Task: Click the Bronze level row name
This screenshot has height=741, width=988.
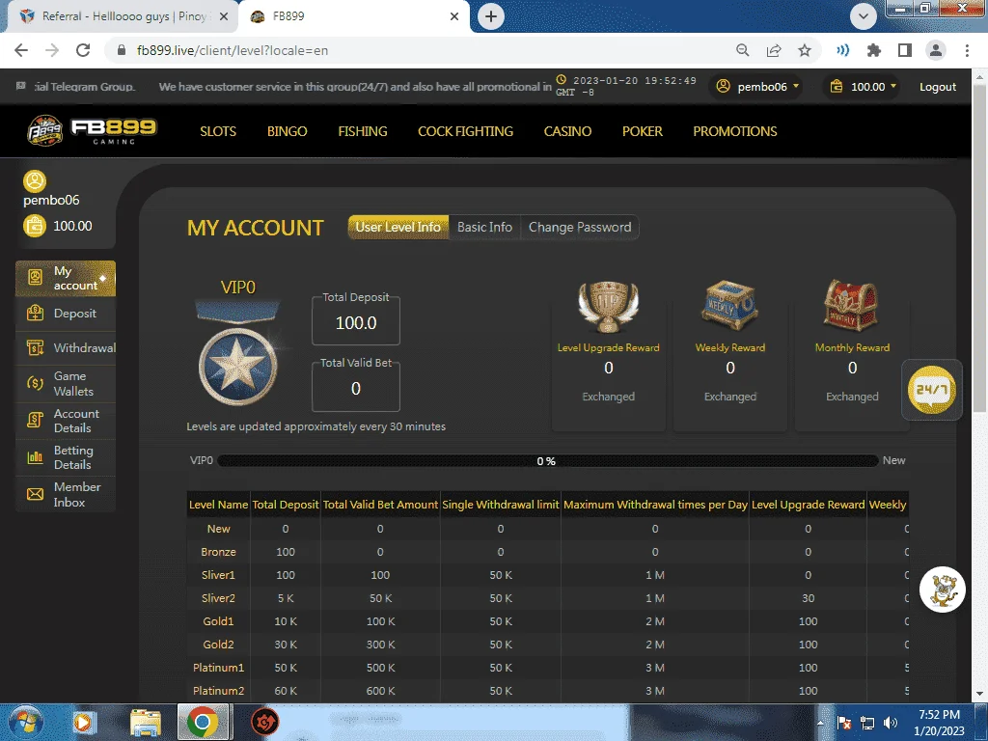Action: tap(219, 552)
